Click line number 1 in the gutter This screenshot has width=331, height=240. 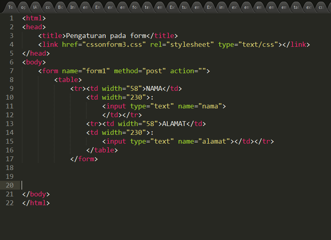coord(11,18)
